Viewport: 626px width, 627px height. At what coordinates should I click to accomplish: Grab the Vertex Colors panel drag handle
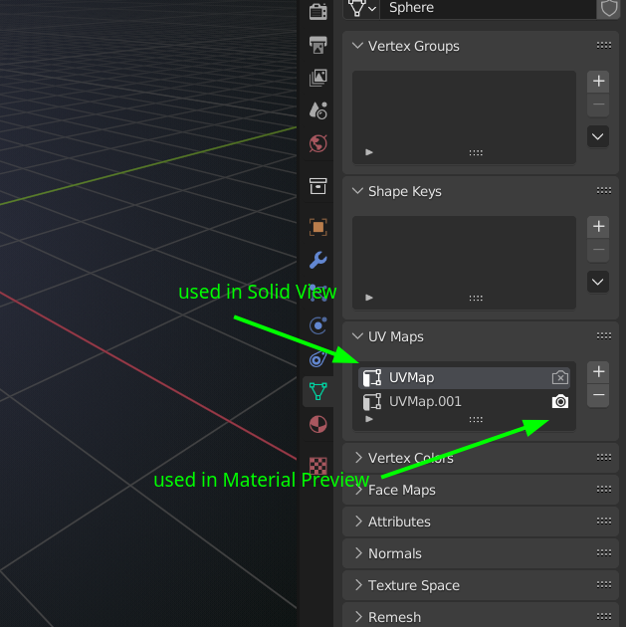coord(604,457)
